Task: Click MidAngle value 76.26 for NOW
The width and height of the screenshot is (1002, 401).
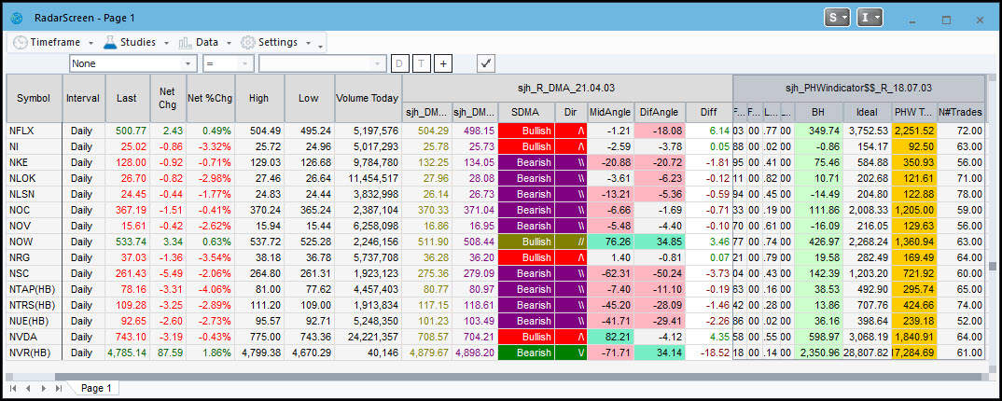Action: click(611, 242)
